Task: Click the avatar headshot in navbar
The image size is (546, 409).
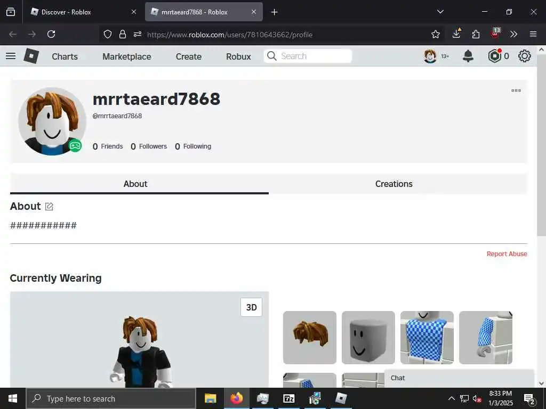Action: coord(430,56)
